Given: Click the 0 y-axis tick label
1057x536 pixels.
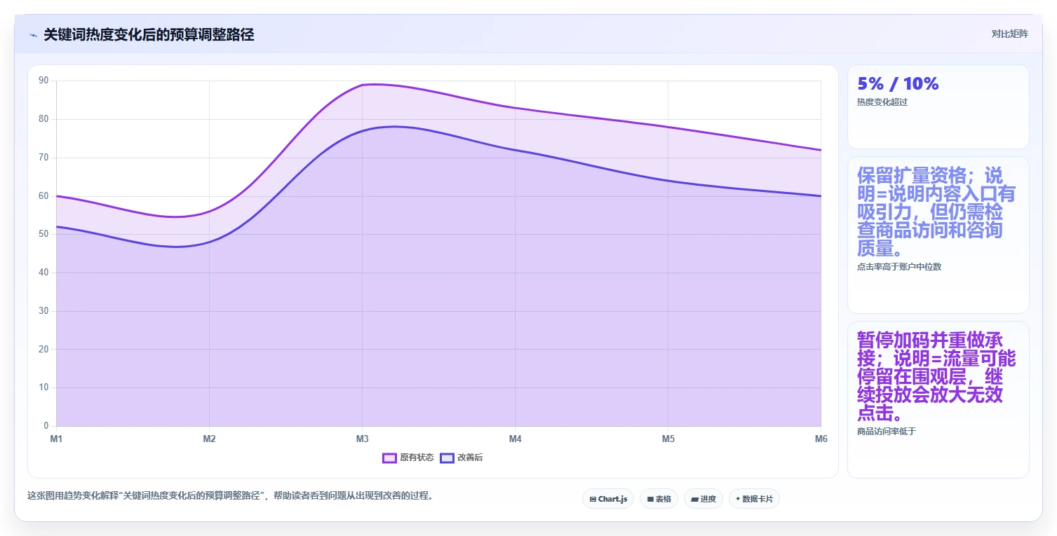Looking at the screenshot, I should pyautogui.click(x=46, y=426).
